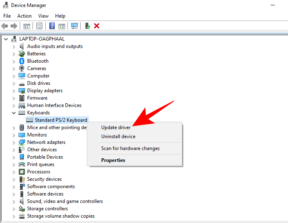Click the Audio inputs speaker icon
The height and width of the screenshot is (223, 288).
click(x=22, y=46)
